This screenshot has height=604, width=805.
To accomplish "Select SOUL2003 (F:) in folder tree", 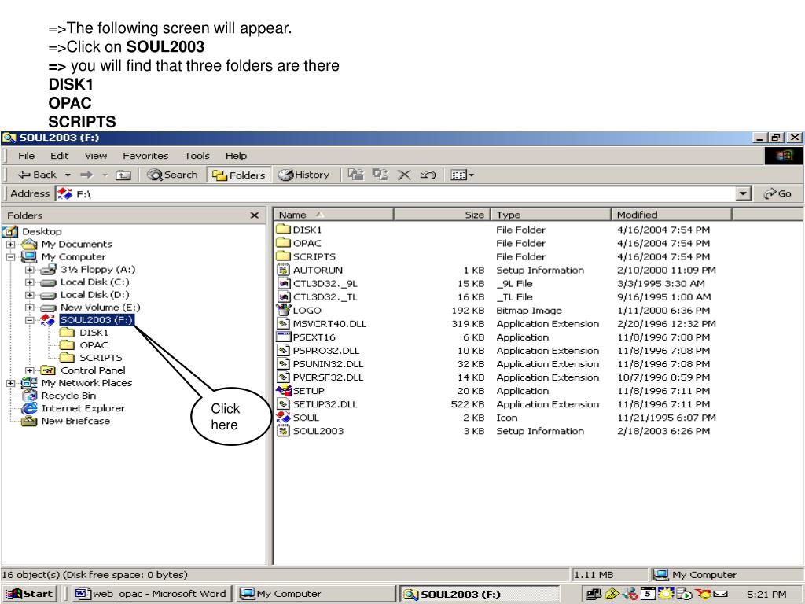I will 96,320.
